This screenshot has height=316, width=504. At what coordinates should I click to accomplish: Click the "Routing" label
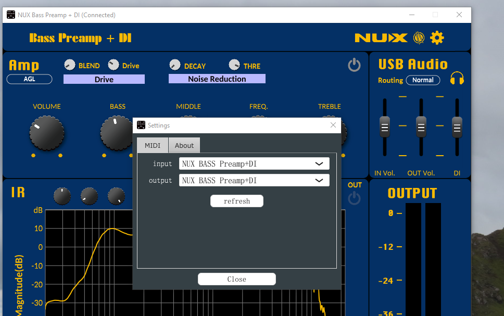tap(390, 80)
